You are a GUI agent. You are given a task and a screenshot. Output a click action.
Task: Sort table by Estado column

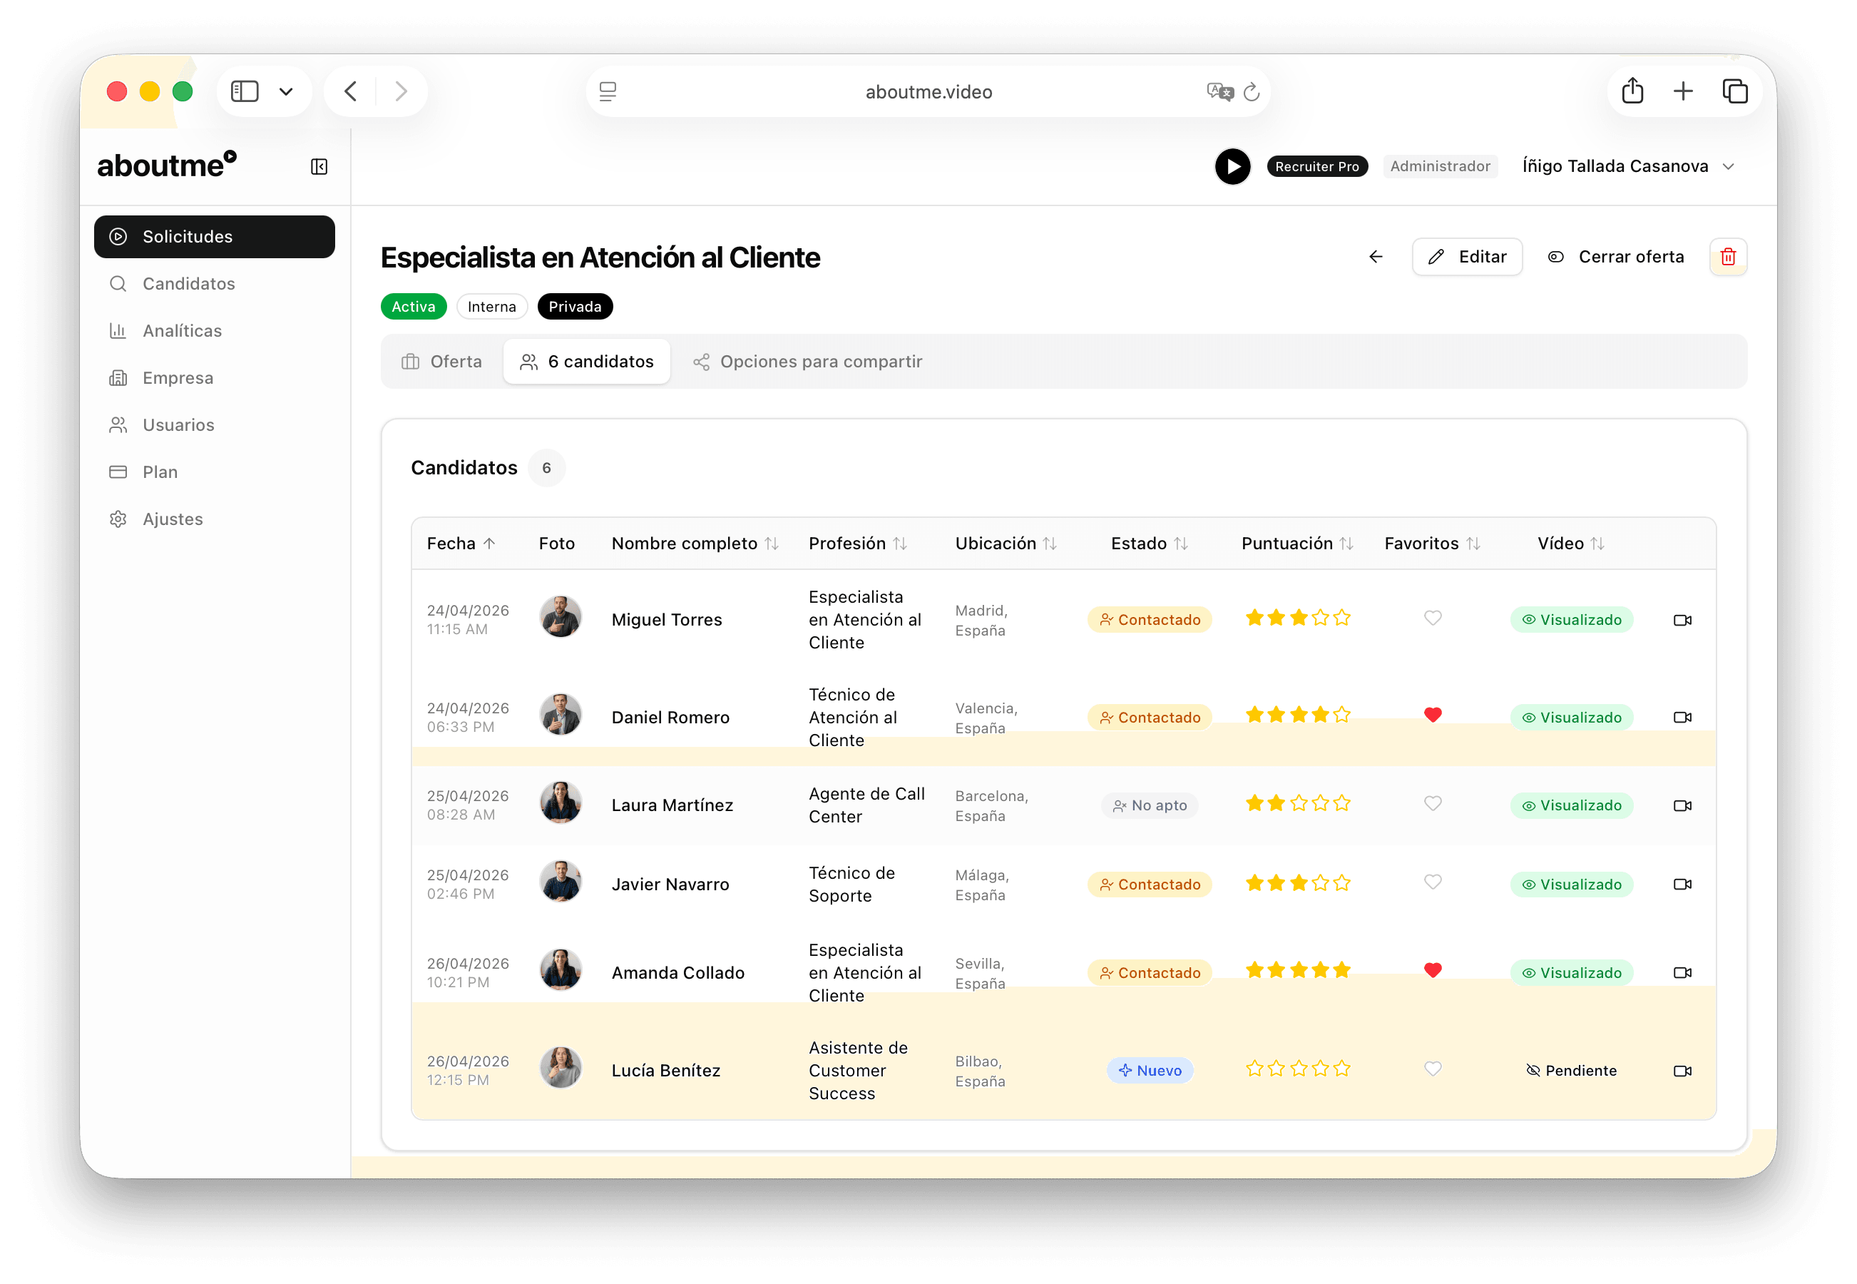point(1150,543)
